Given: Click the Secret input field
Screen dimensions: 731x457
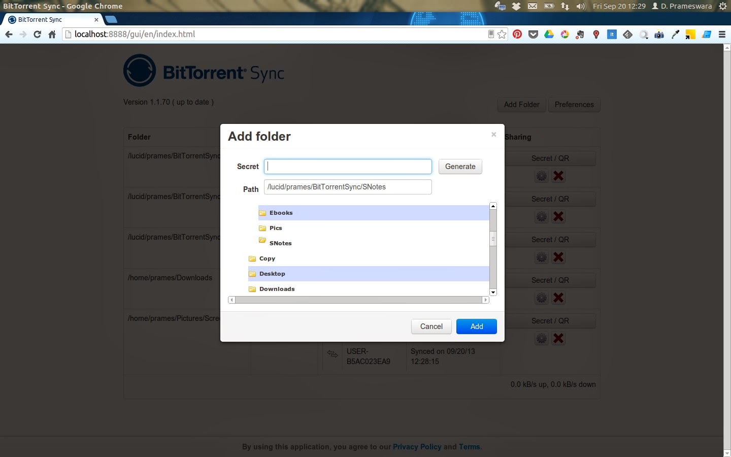Looking at the screenshot, I should pyautogui.click(x=348, y=167).
